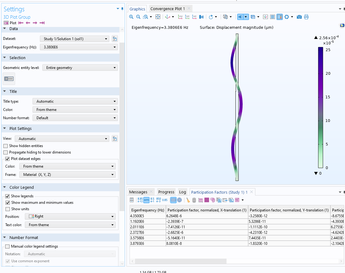Screen dimensions: 345x273
Task: Open the Geometric entity level dropdown
Action: (80, 68)
